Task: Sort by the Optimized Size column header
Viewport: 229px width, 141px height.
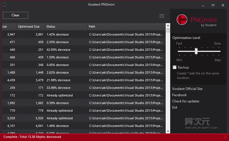Action: point(31,27)
